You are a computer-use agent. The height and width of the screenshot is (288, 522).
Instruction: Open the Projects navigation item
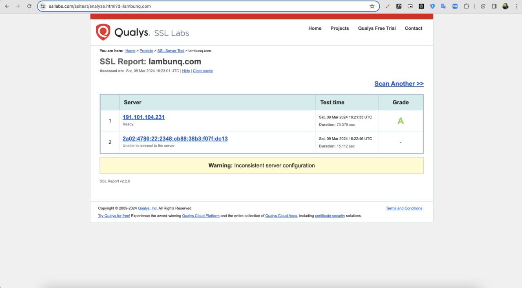point(339,29)
